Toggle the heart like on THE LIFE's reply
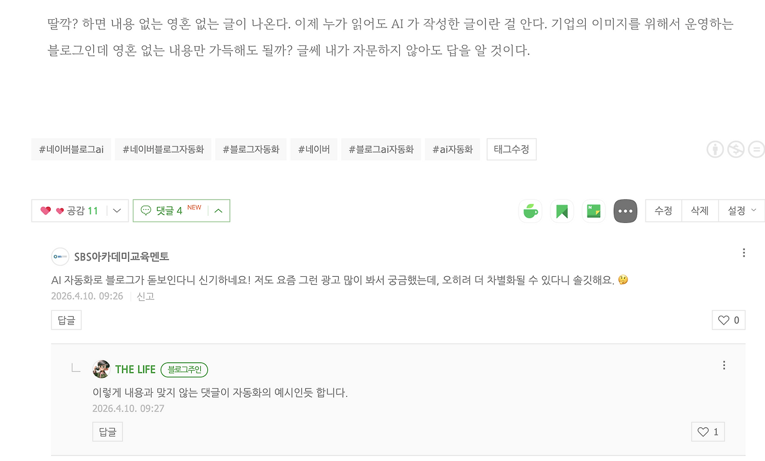Image resolution: width=765 pixels, height=461 pixels. 703,431
